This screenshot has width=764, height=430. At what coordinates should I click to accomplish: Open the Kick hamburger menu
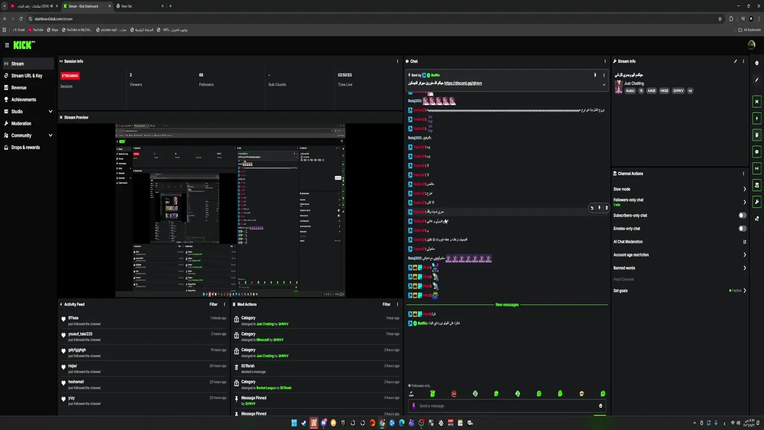point(7,45)
